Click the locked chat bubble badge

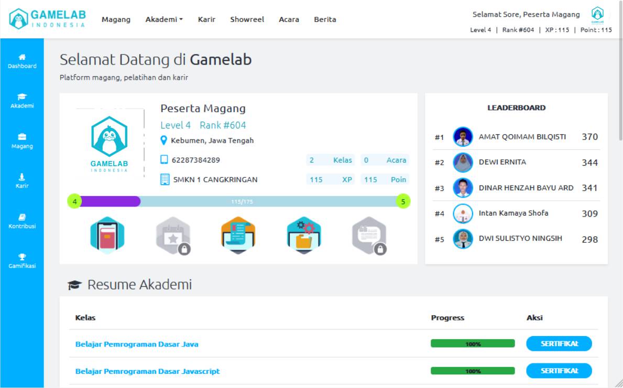[369, 235]
